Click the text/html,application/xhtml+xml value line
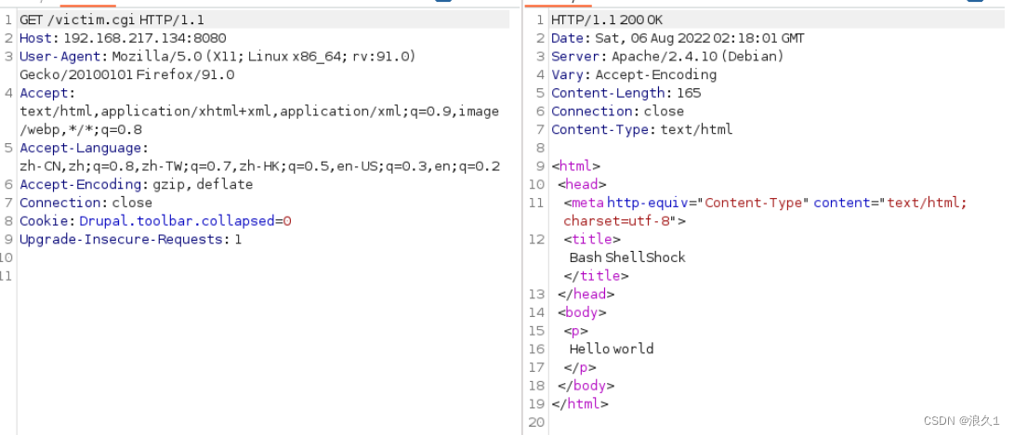The width and height of the screenshot is (1014, 435). point(259,112)
